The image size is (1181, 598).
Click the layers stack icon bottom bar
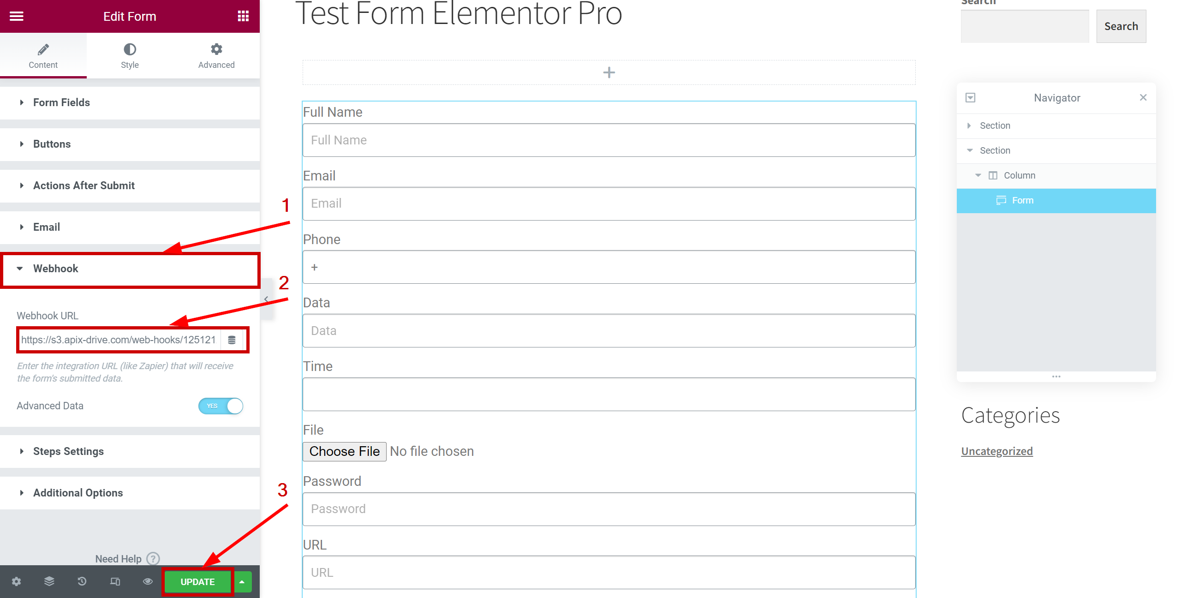click(x=48, y=581)
